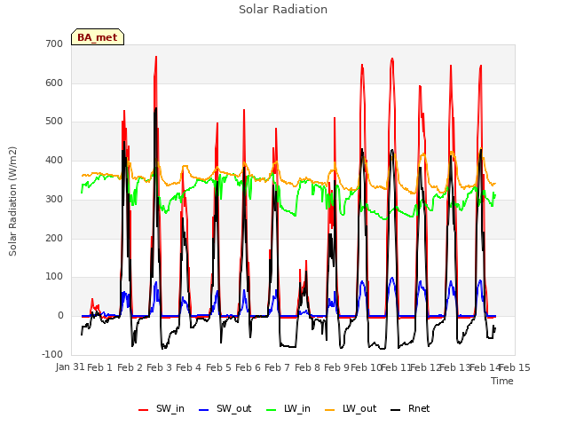Click the 400 y-axis tick label

pyautogui.click(x=54, y=160)
